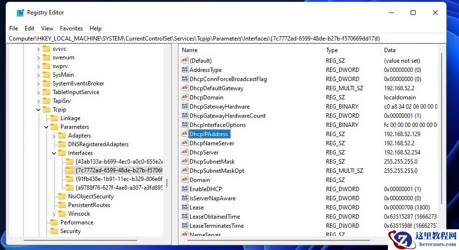Select the Tcpip key label
This screenshot has width=459, height=250.
(x=59, y=110)
